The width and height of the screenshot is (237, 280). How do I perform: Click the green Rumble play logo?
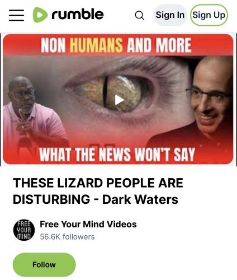click(x=40, y=15)
